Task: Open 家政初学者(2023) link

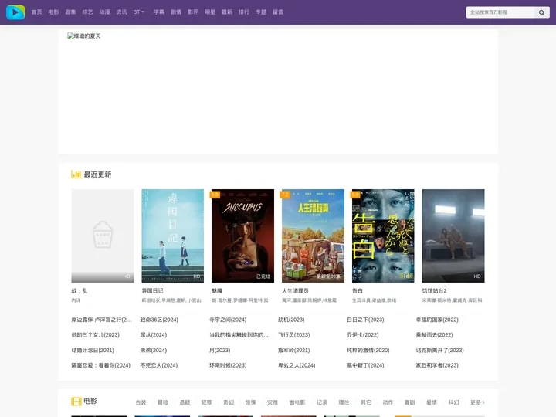Action: click(437, 365)
